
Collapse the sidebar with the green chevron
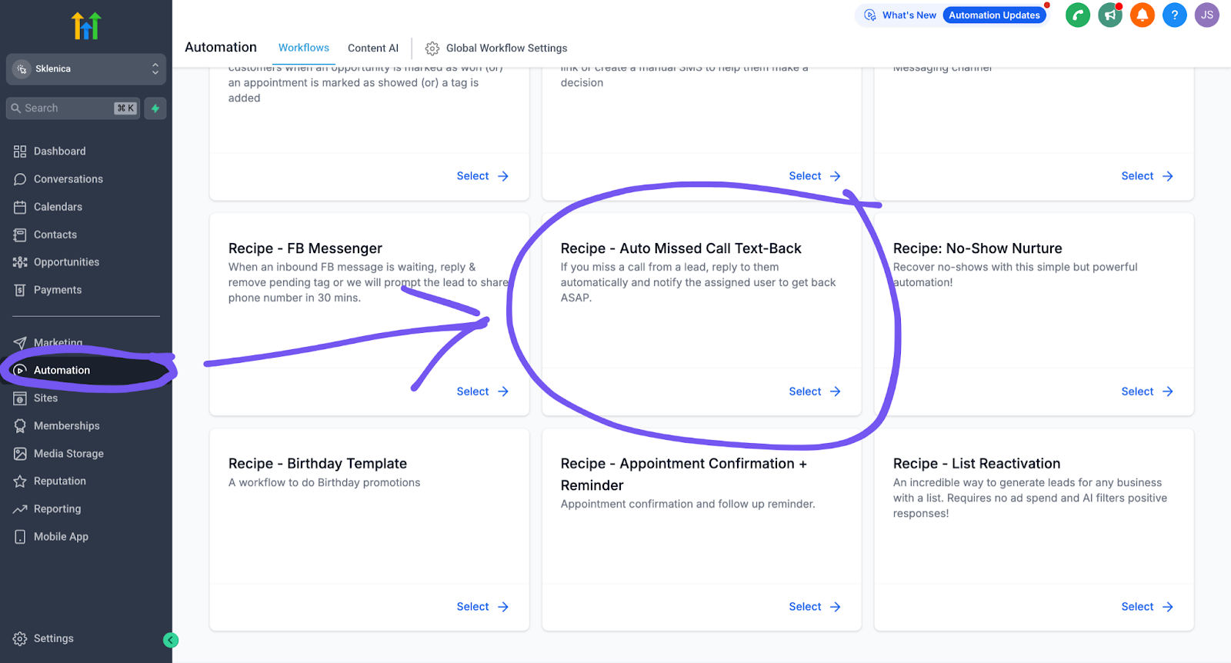click(171, 640)
